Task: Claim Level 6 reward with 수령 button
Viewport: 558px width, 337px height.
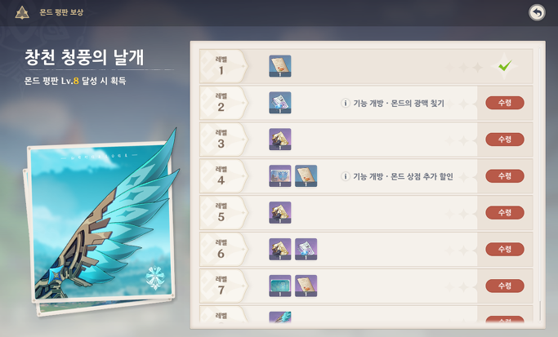Action: [505, 249]
